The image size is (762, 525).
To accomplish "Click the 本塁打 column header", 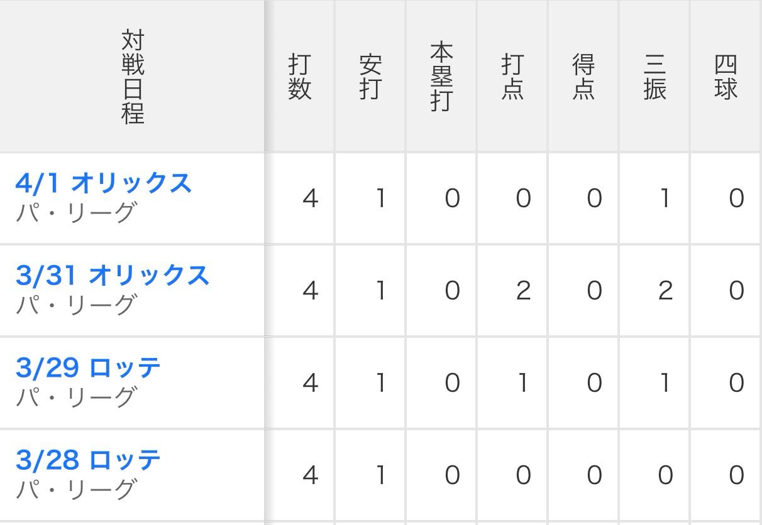I will click(441, 77).
